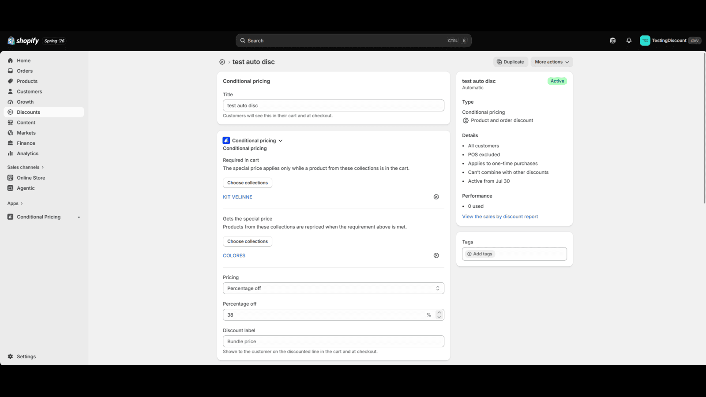Viewport: 706px width, 397px height.
Task: Open Finance in sidebar
Action: coord(44,143)
